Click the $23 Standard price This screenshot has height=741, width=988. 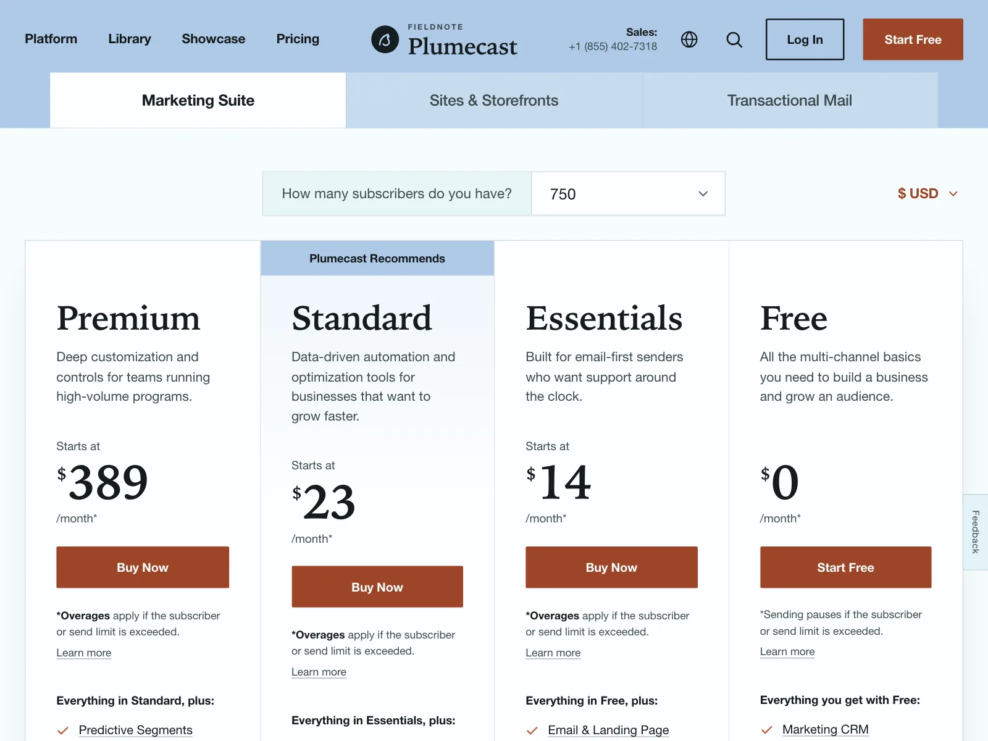[324, 501]
